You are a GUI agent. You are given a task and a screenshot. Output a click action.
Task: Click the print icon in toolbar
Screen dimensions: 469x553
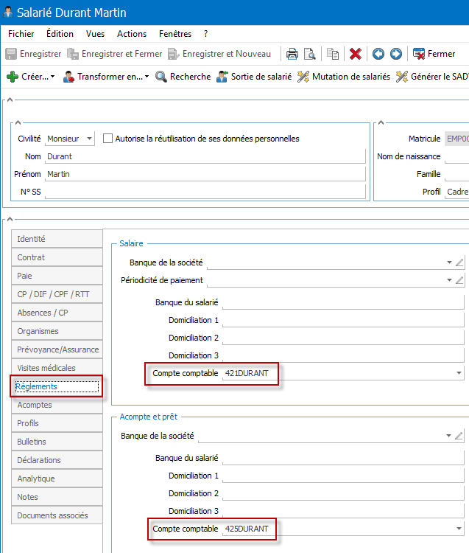pyautogui.click(x=292, y=54)
